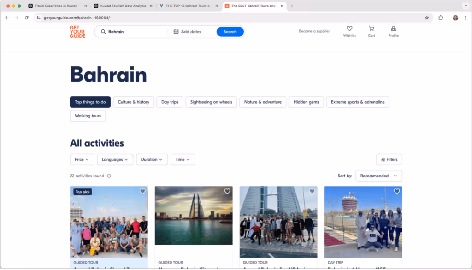
Task: Click Become a supplier link
Action: [x=314, y=31]
